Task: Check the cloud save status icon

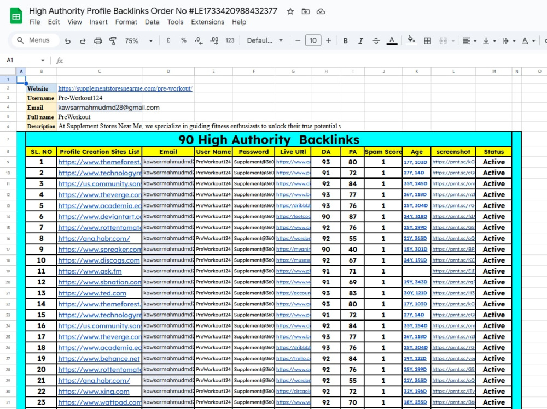Action: 321,11
